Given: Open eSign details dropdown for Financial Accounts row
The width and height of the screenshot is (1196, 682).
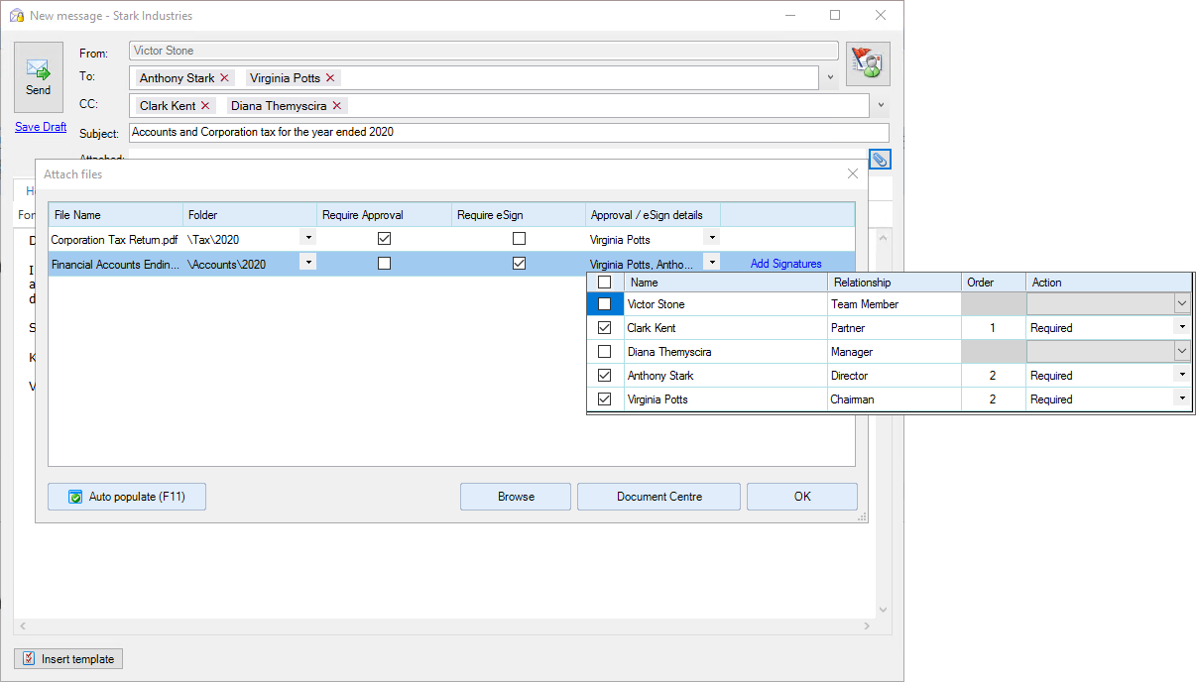Looking at the screenshot, I should [x=711, y=263].
